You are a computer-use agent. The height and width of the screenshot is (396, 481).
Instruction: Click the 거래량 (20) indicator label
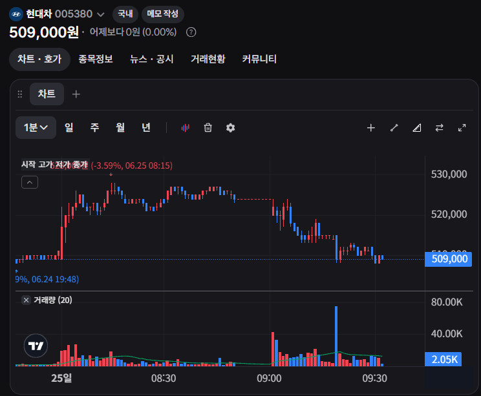click(53, 300)
